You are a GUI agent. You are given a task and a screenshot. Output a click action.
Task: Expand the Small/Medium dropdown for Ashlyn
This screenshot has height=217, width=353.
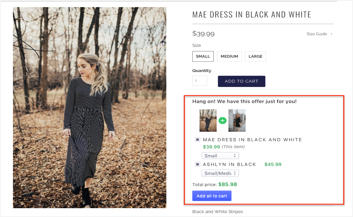(x=220, y=173)
